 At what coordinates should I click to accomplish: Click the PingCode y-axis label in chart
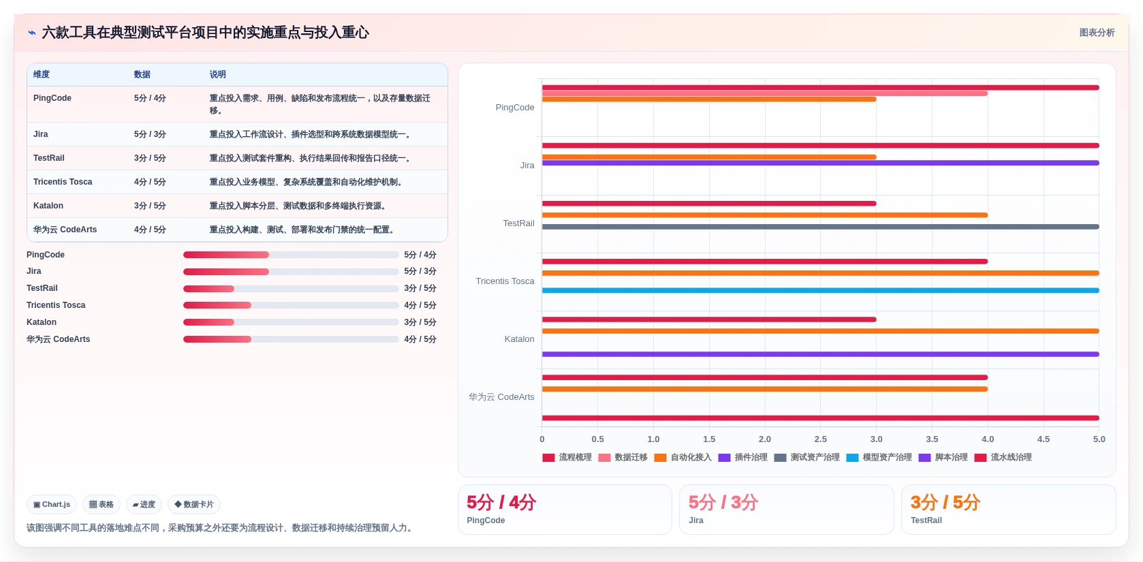515,108
